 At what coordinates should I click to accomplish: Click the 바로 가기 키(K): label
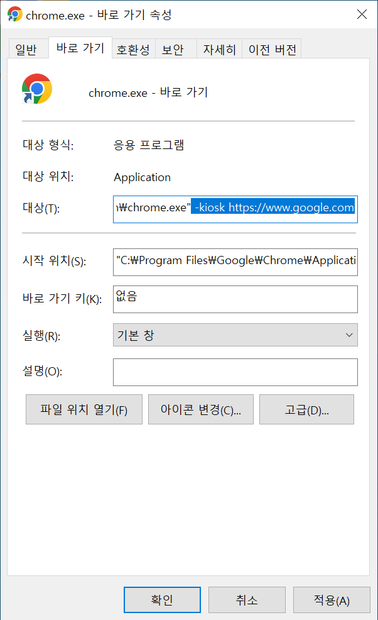pyautogui.click(x=62, y=299)
